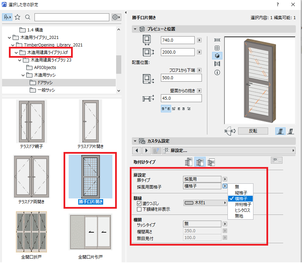Open the height options arrow next to 2000.0
304x263 pixels.
coord(199,52)
